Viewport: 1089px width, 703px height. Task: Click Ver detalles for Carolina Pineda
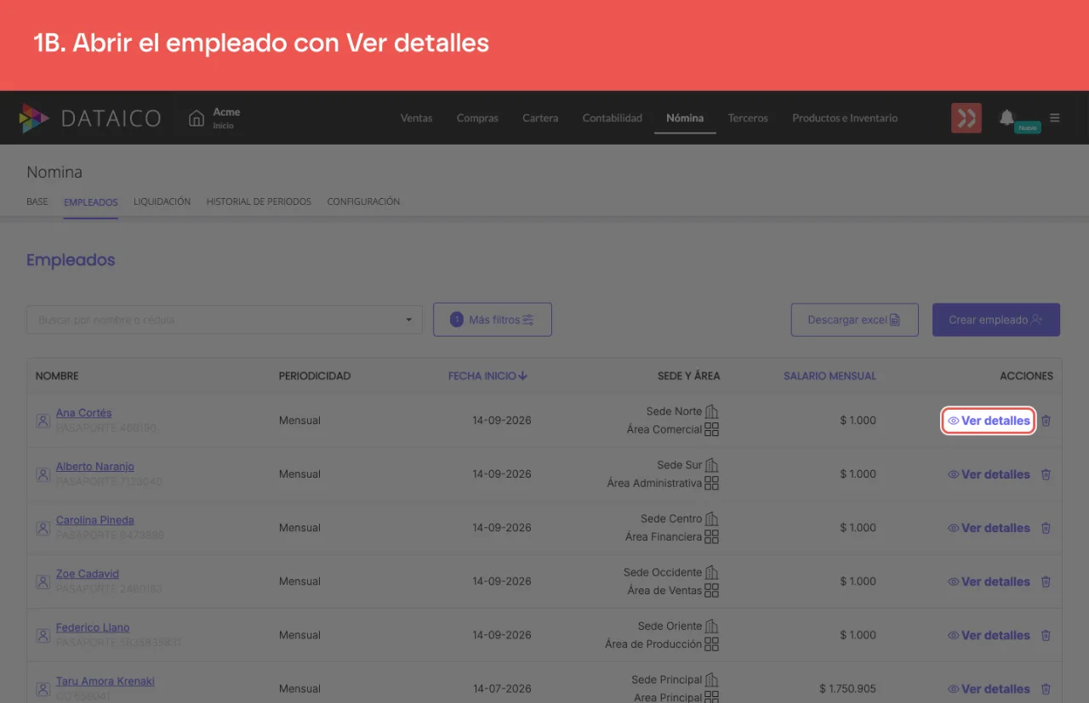click(989, 528)
